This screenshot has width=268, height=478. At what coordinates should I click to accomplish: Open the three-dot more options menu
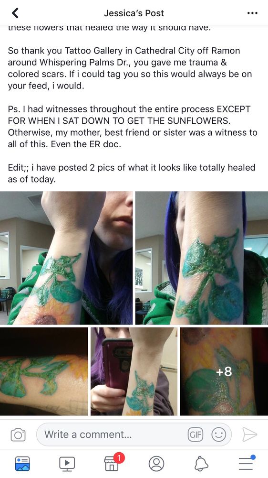[x=252, y=13]
